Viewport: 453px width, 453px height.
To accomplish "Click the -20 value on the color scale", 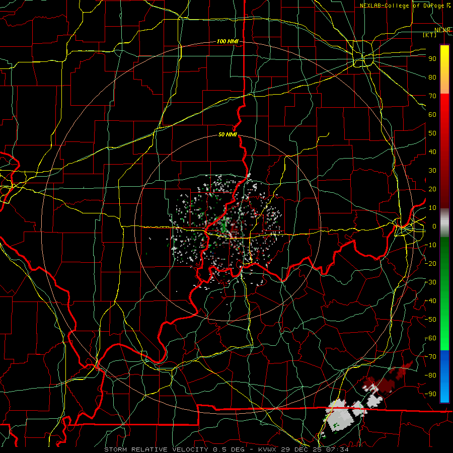I will [431, 263].
